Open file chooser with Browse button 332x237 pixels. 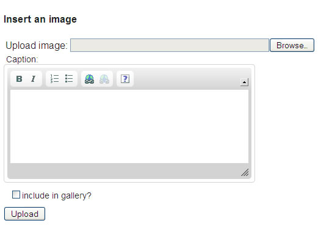click(292, 45)
